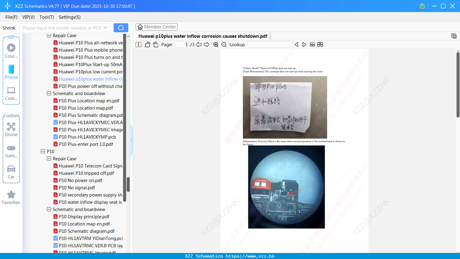
Task: Go to the next PDF page
Action: tap(207, 45)
